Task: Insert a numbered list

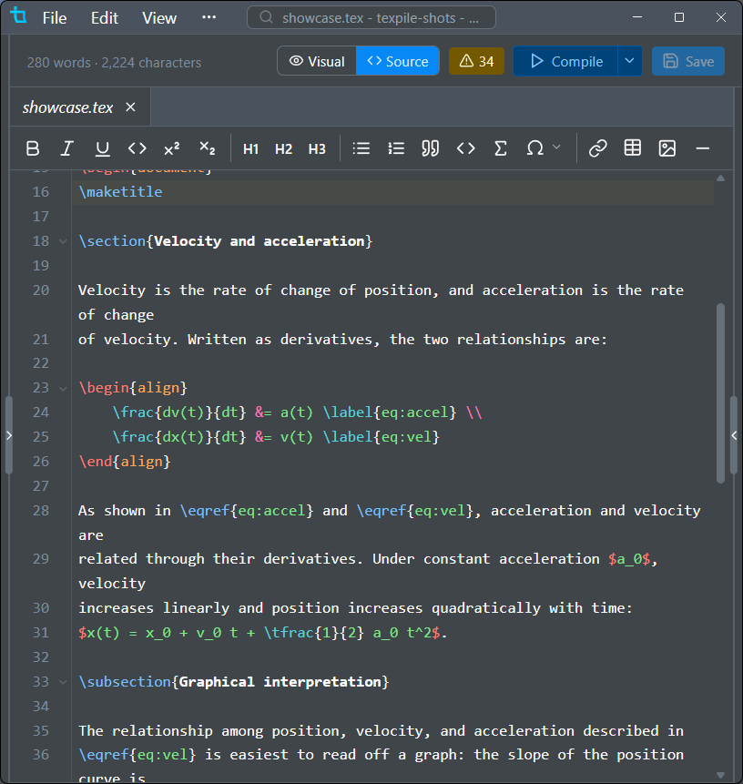Action: pos(396,148)
